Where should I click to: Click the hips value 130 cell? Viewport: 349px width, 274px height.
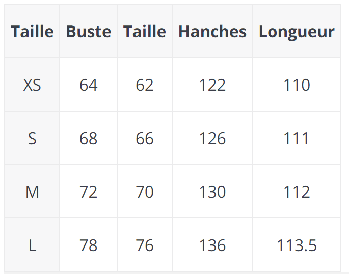(x=212, y=192)
